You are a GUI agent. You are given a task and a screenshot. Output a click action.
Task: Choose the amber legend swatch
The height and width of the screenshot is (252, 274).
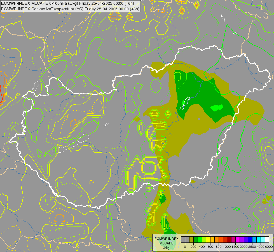212,239
